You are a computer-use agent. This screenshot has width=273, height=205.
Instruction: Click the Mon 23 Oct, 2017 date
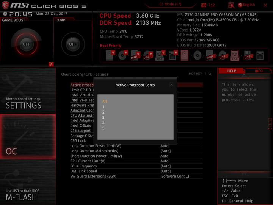coord(52,14)
